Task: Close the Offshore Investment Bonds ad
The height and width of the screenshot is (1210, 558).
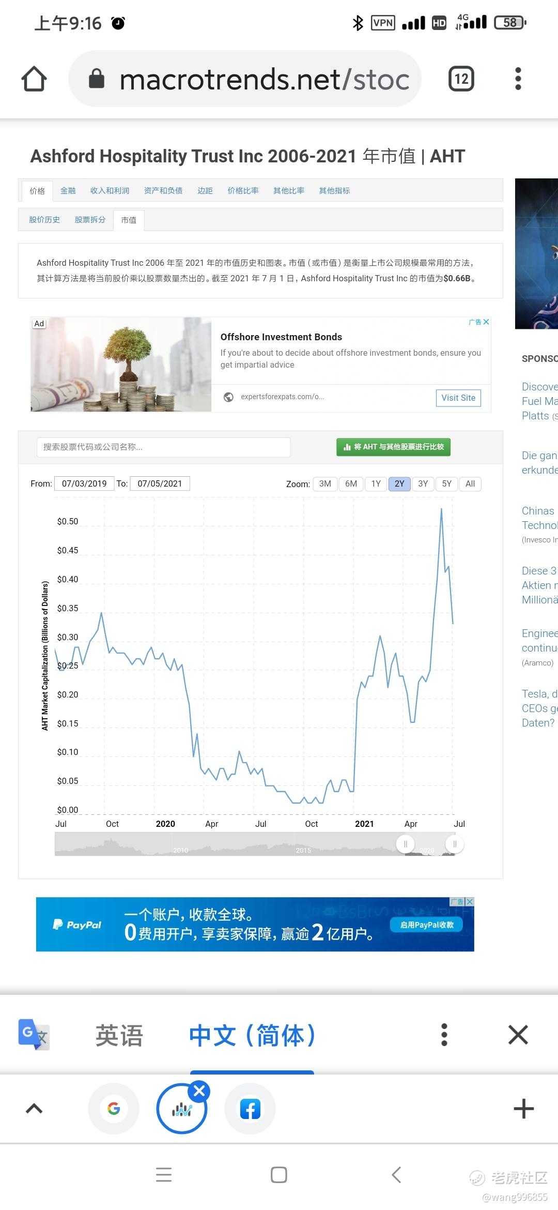Action: click(x=486, y=322)
